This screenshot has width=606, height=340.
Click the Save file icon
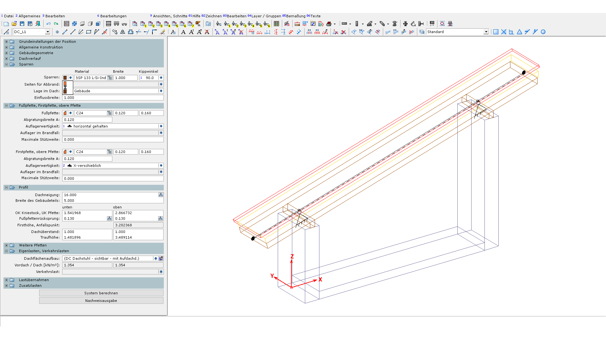(22, 24)
